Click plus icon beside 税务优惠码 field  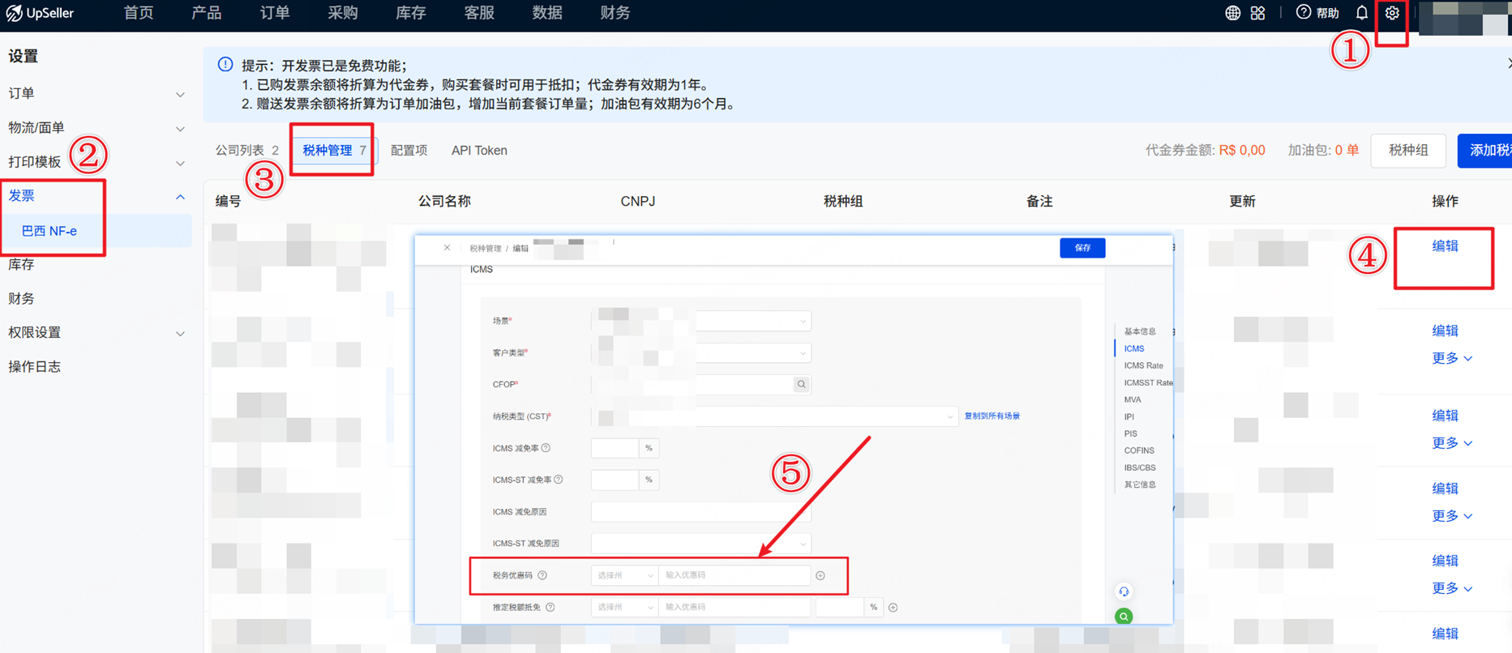point(820,576)
